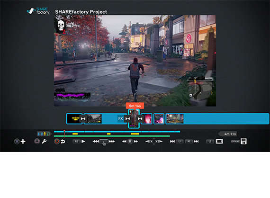Select the yellow-text title clip

click(74, 118)
